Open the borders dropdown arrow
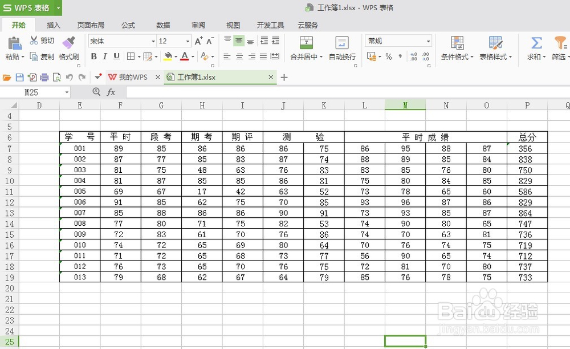 coord(139,56)
